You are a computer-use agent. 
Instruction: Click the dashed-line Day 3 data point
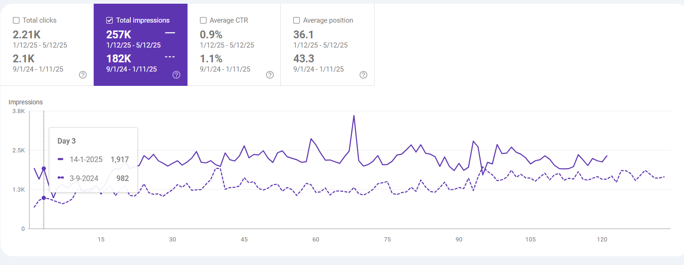(x=44, y=198)
